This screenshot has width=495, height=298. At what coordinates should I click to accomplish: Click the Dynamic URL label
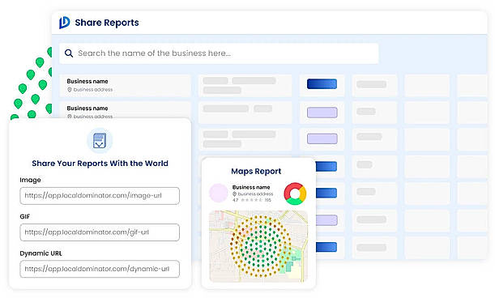point(41,253)
